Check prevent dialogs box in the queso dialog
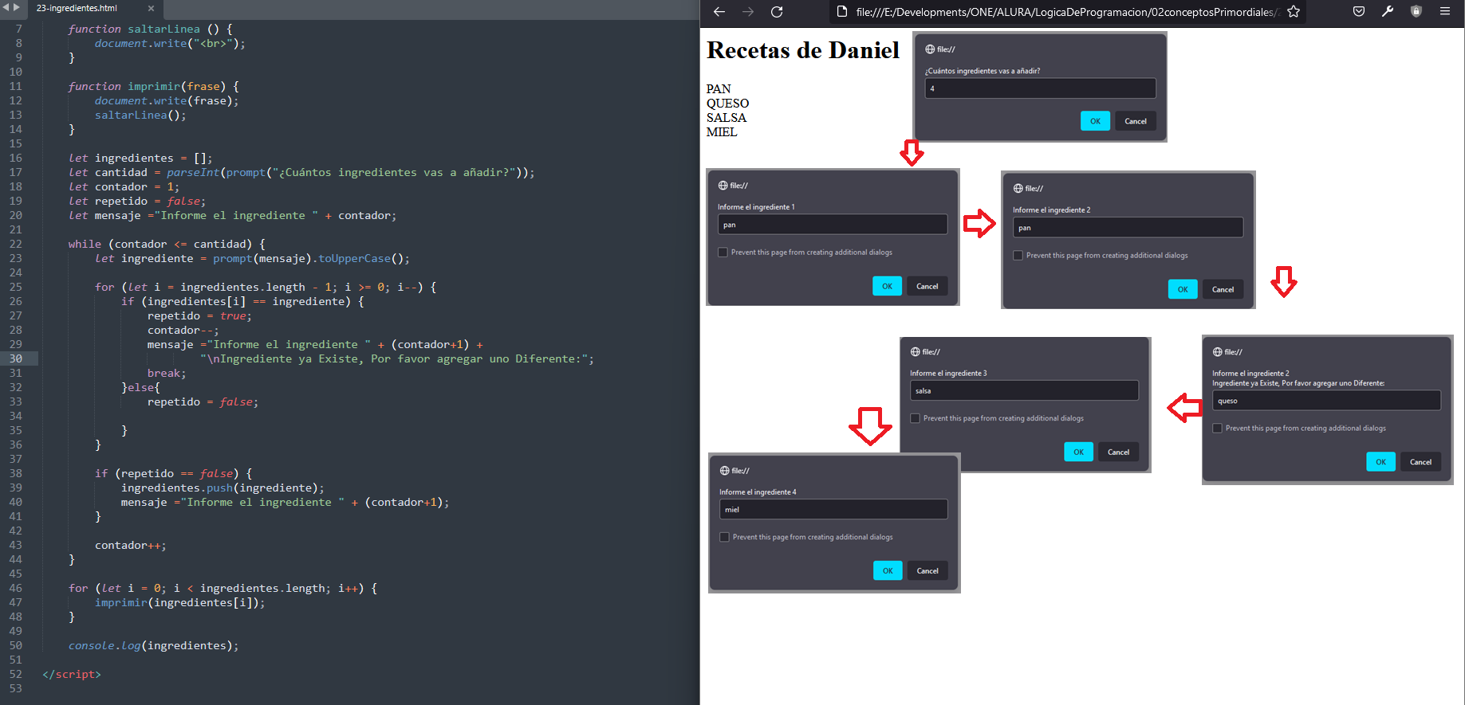Image resolution: width=1465 pixels, height=705 pixels. [x=1217, y=429]
